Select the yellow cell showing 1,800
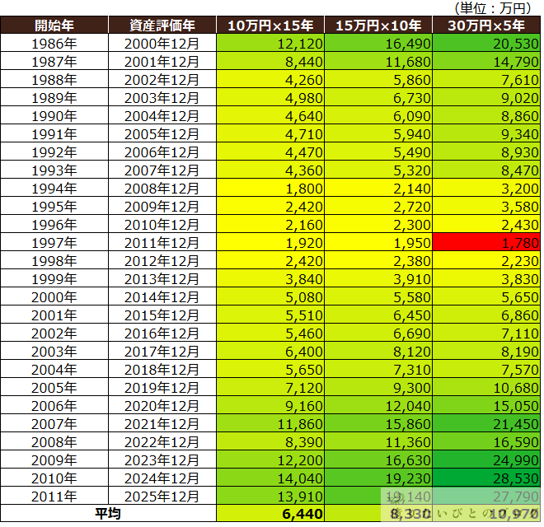This screenshot has width=544, height=527. [x=270, y=188]
